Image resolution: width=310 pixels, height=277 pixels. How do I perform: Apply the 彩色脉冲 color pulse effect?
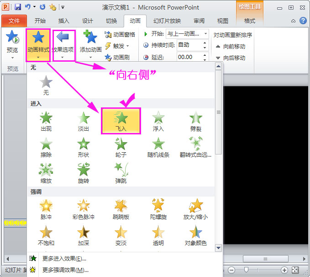click(x=84, y=209)
